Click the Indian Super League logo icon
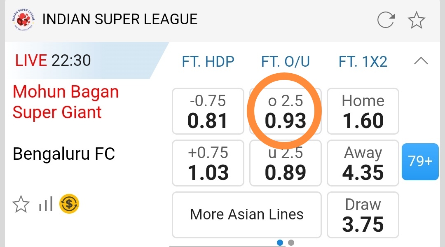Image resolution: width=445 pixels, height=247 pixels. (24, 19)
